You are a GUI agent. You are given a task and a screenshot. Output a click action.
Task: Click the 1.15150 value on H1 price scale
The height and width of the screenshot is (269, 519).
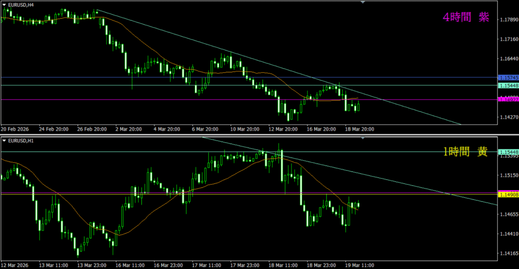click(x=508, y=176)
